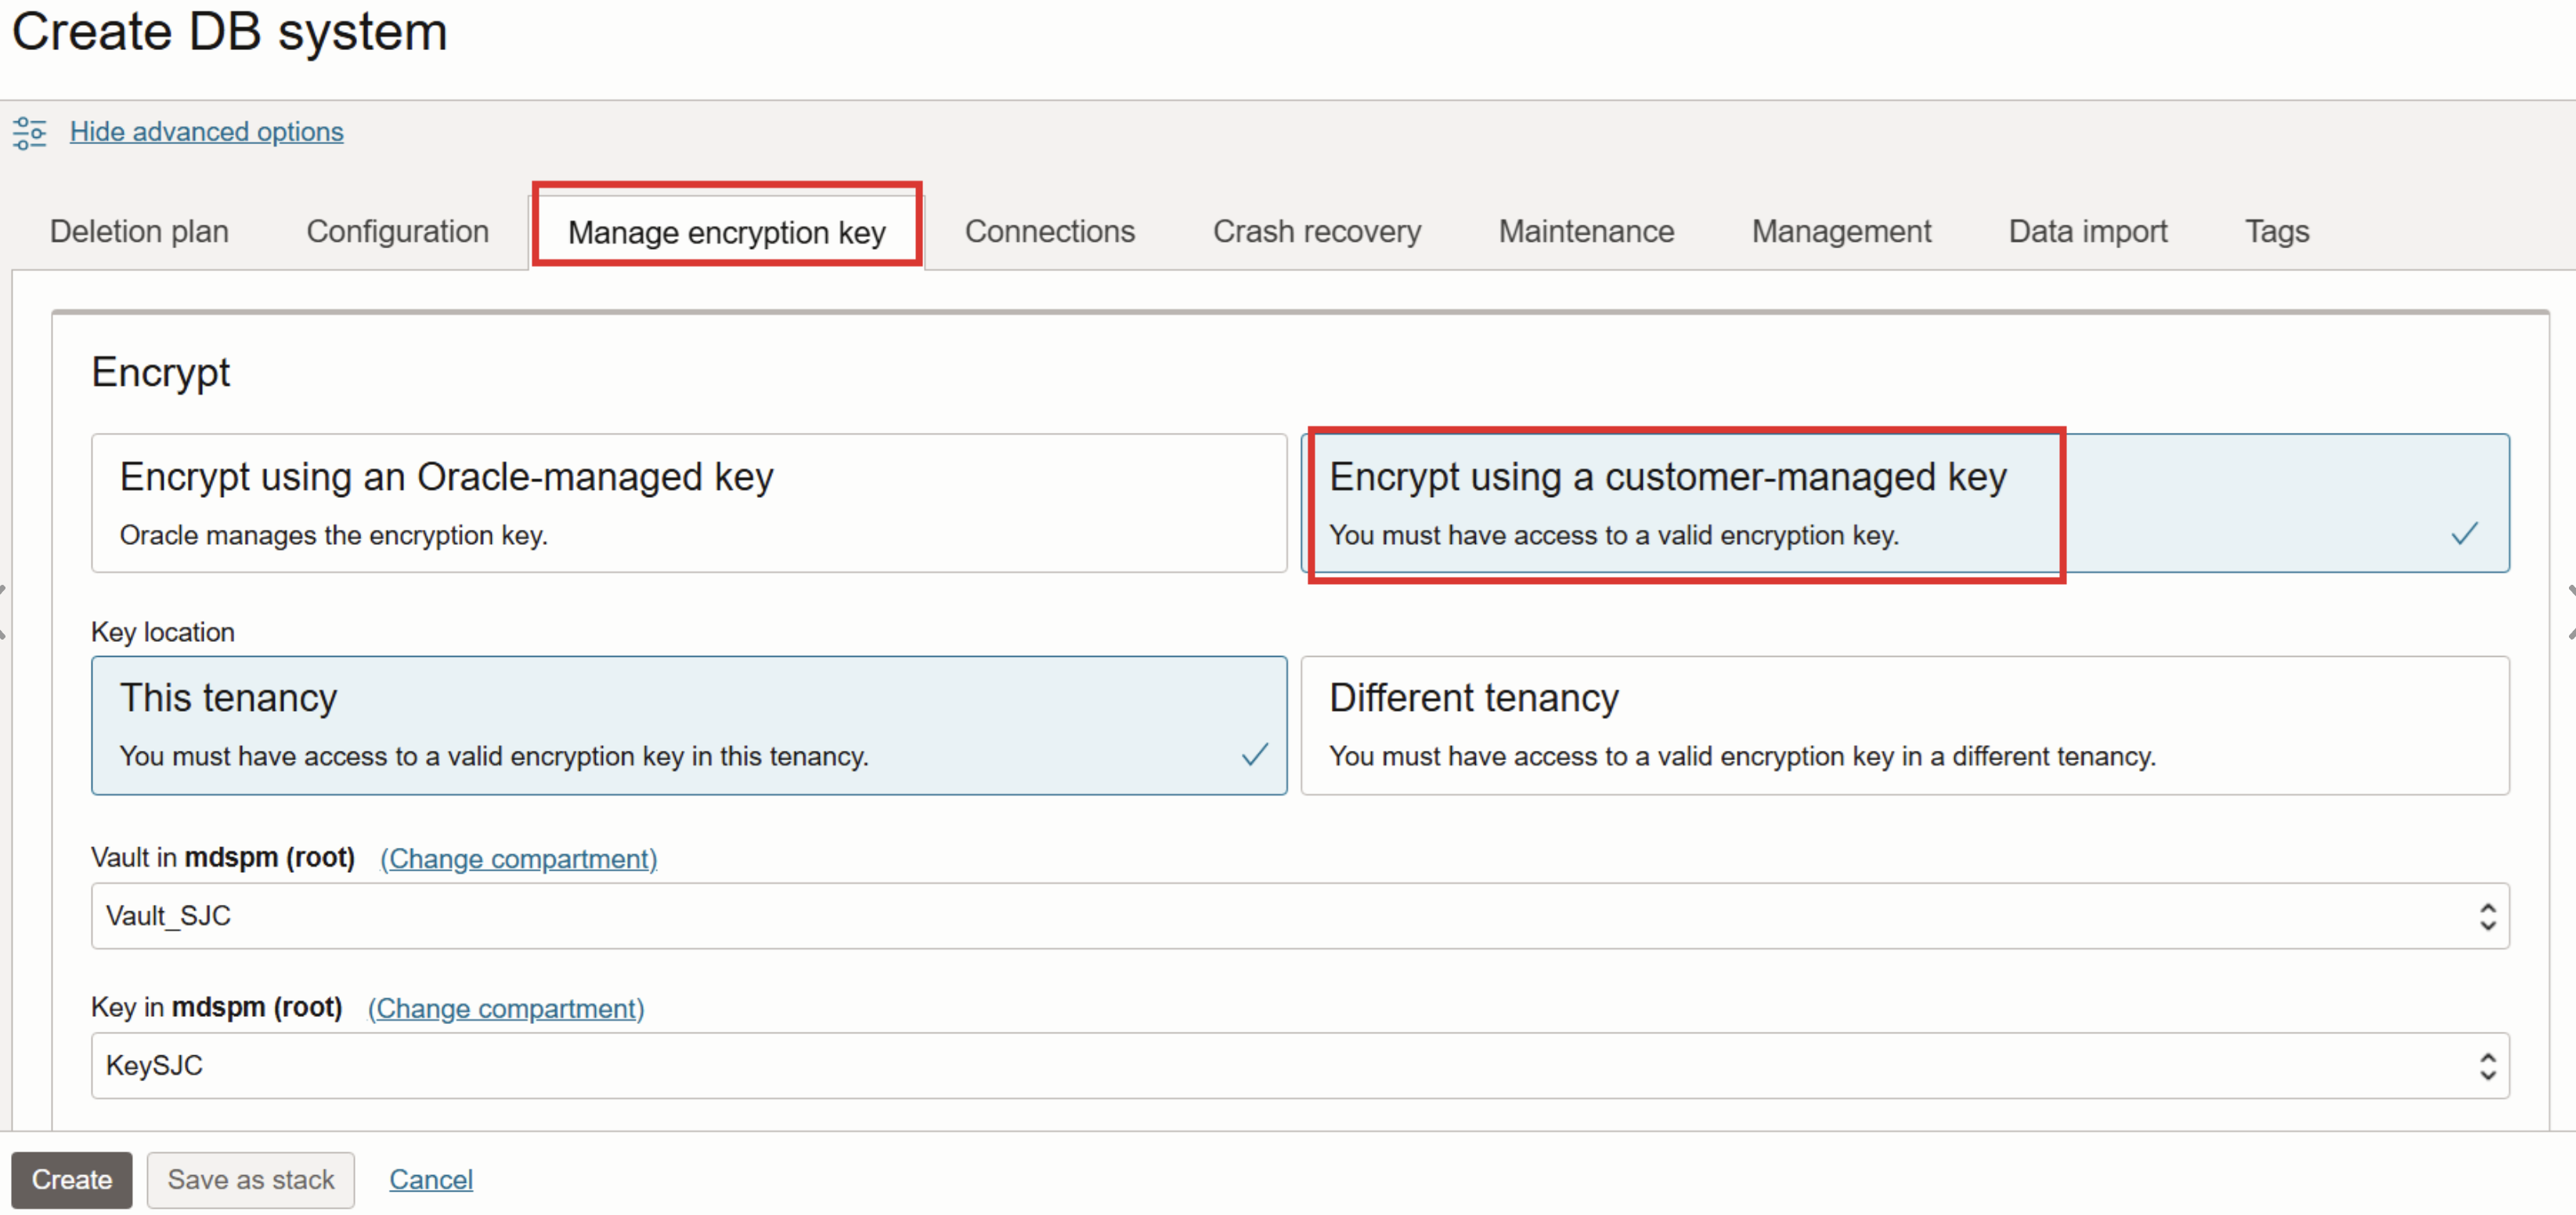2576x1215 pixels.
Task: Expand the Vault_SJC vault dropdown
Action: (x=1299, y=915)
